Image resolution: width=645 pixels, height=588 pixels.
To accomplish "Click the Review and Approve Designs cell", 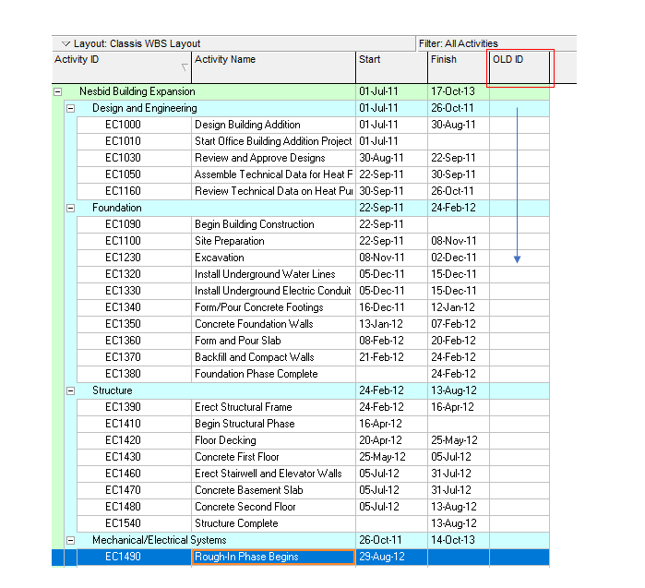I will (273, 158).
